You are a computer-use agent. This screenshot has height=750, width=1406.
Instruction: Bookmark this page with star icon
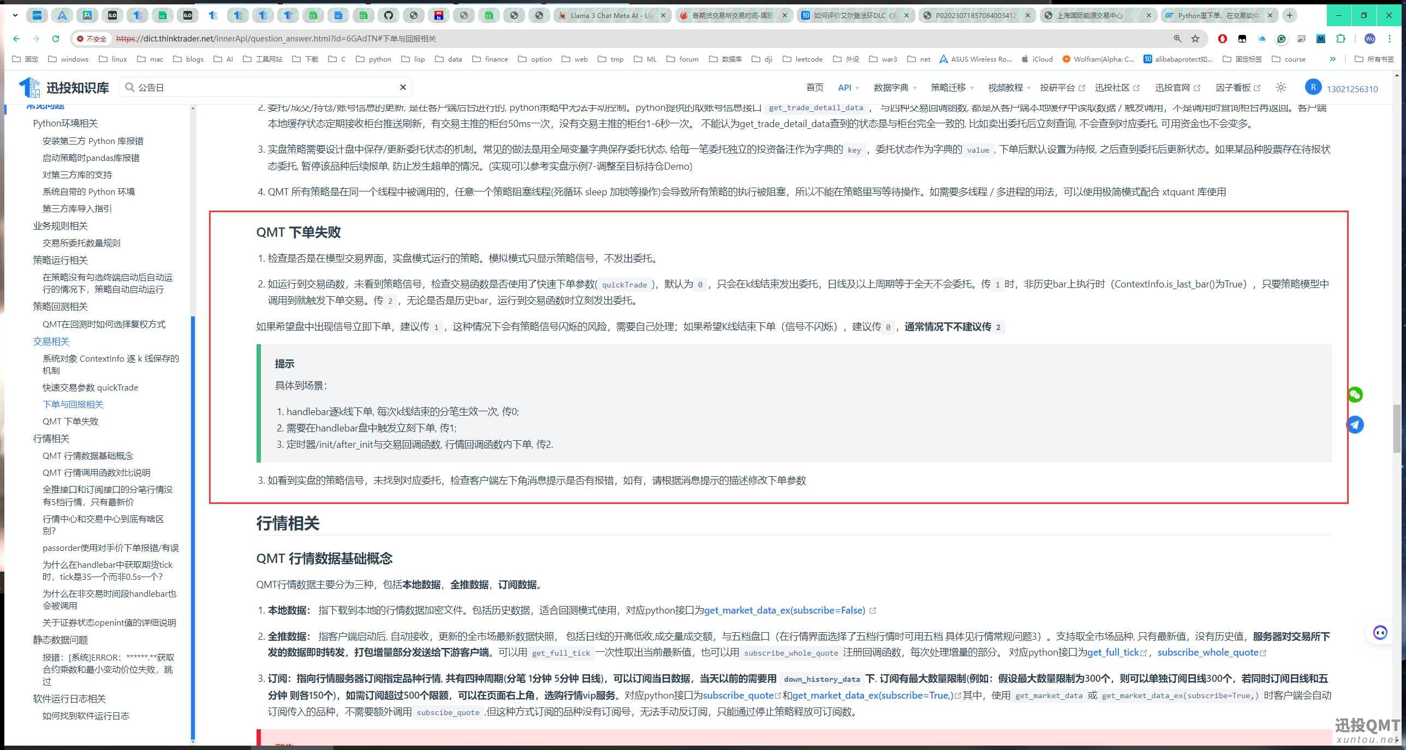[1195, 39]
